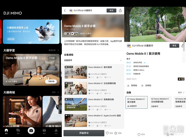Select episode 03 低角度运镜

180,102
